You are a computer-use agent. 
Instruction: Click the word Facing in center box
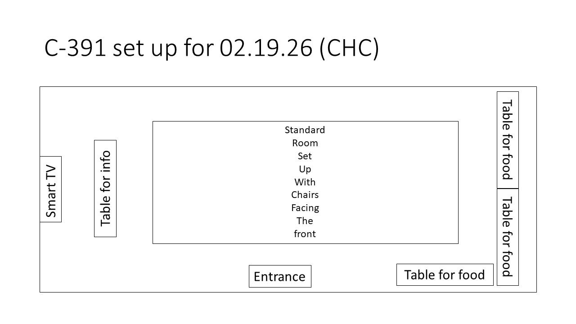(305, 208)
